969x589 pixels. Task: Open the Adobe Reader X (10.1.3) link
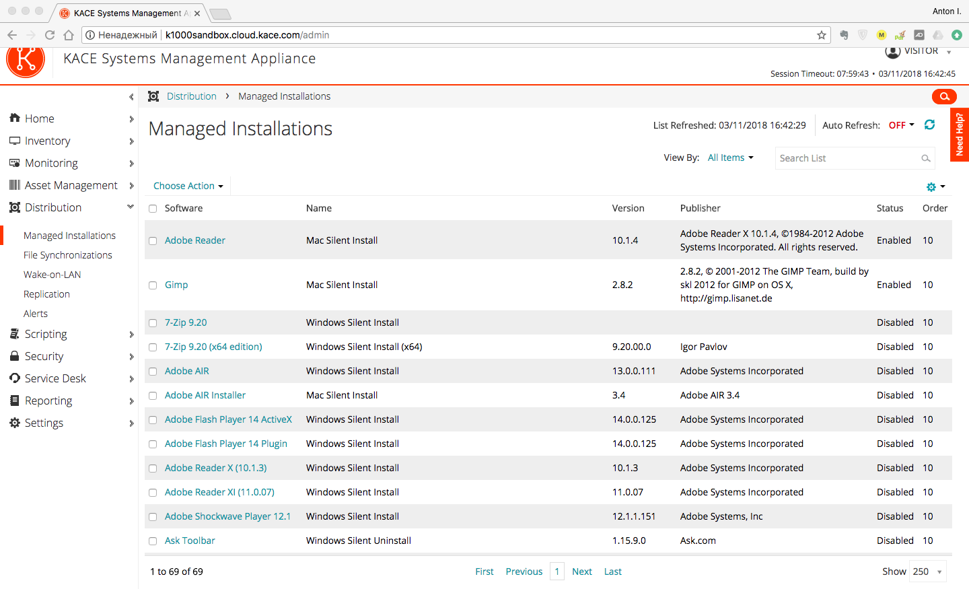[215, 468]
